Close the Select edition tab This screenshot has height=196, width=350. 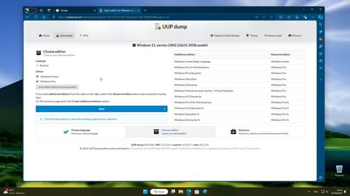[x=138, y=10]
